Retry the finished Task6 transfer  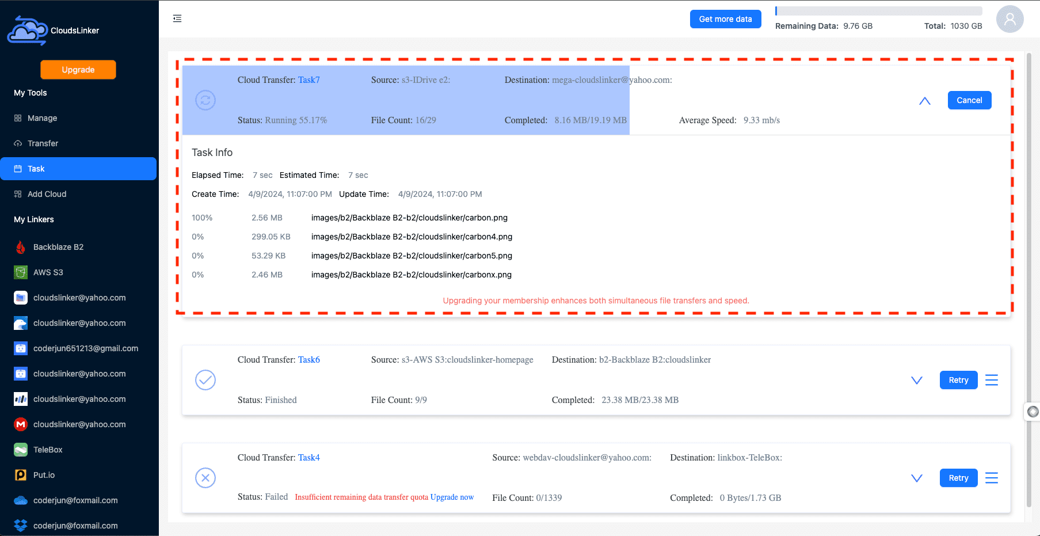[958, 380]
